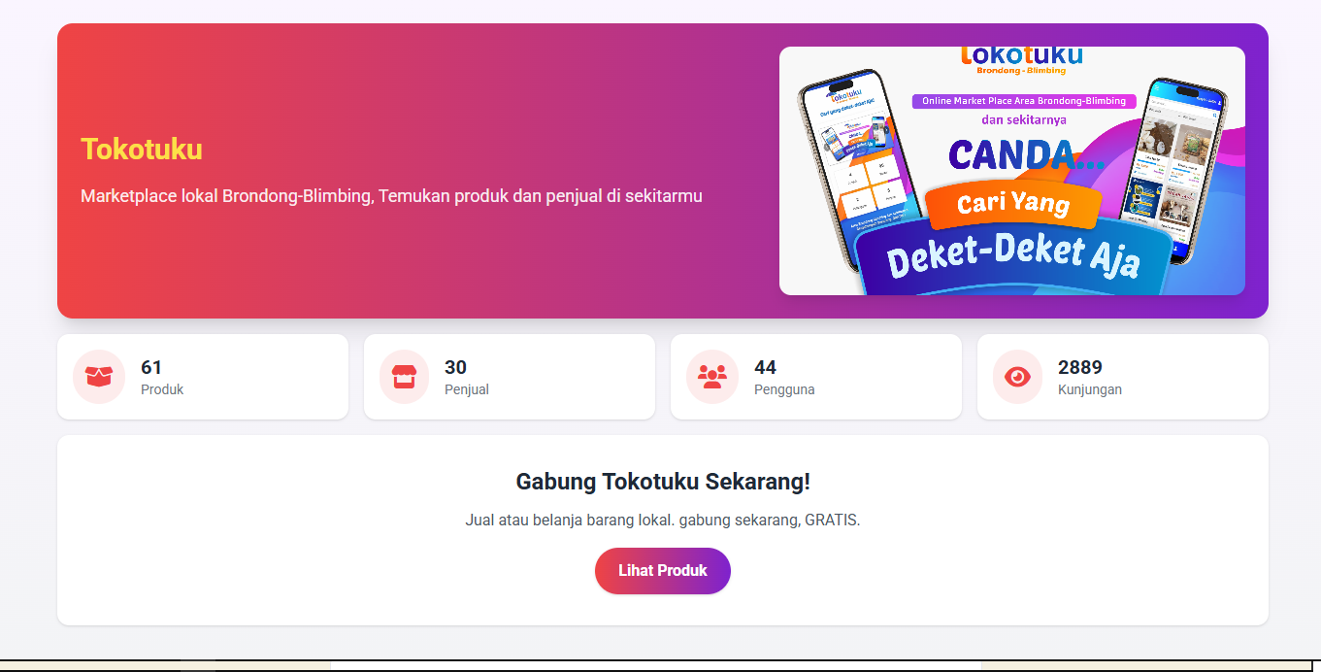Click the 61 product count
The height and width of the screenshot is (672, 1321).
pyautogui.click(x=151, y=367)
